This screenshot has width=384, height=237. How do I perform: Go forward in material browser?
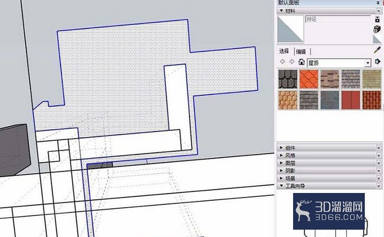(292, 62)
